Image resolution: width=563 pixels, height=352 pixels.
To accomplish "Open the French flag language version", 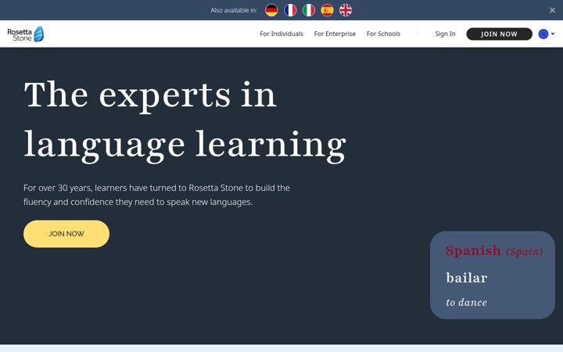I will pyautogui.click(x=290, y=10).
